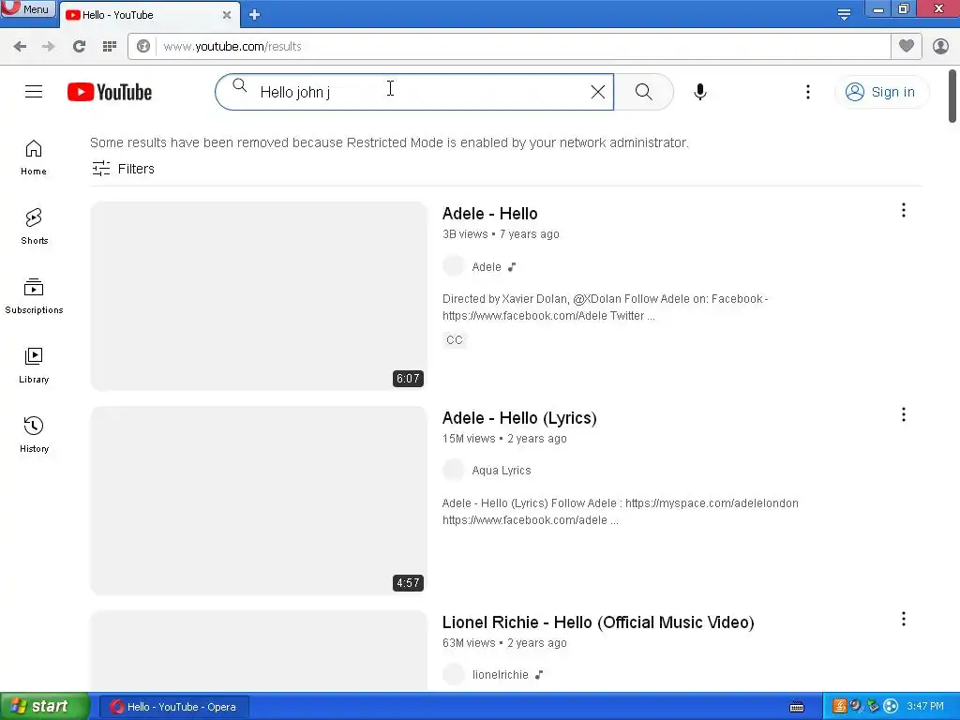The image size is (960, 720).
Task: Click the 3:47 PM clock
Action: tap(925, 707)
